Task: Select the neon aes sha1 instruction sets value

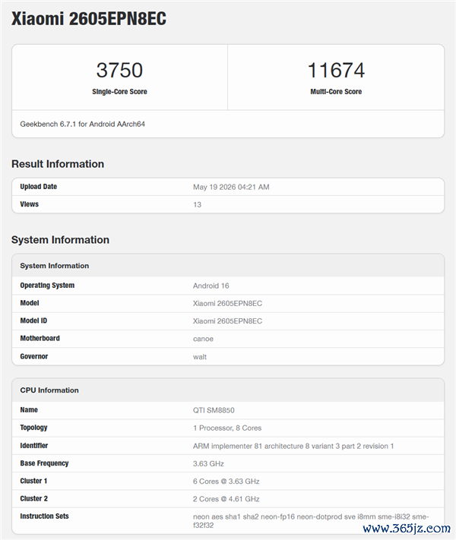Action: point(311,521)
